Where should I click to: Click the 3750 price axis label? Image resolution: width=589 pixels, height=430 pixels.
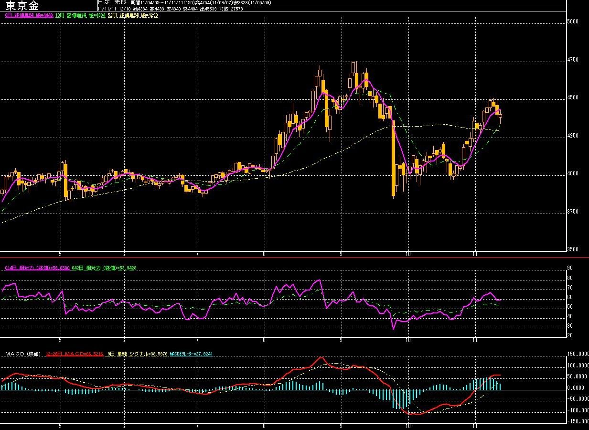(572, 212)
